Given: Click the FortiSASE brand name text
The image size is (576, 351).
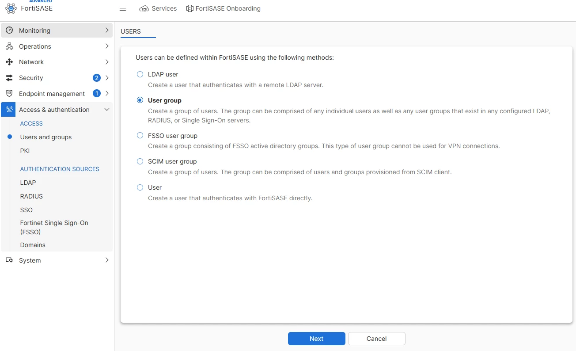Looking at the screenshot, I should (37, 8).
